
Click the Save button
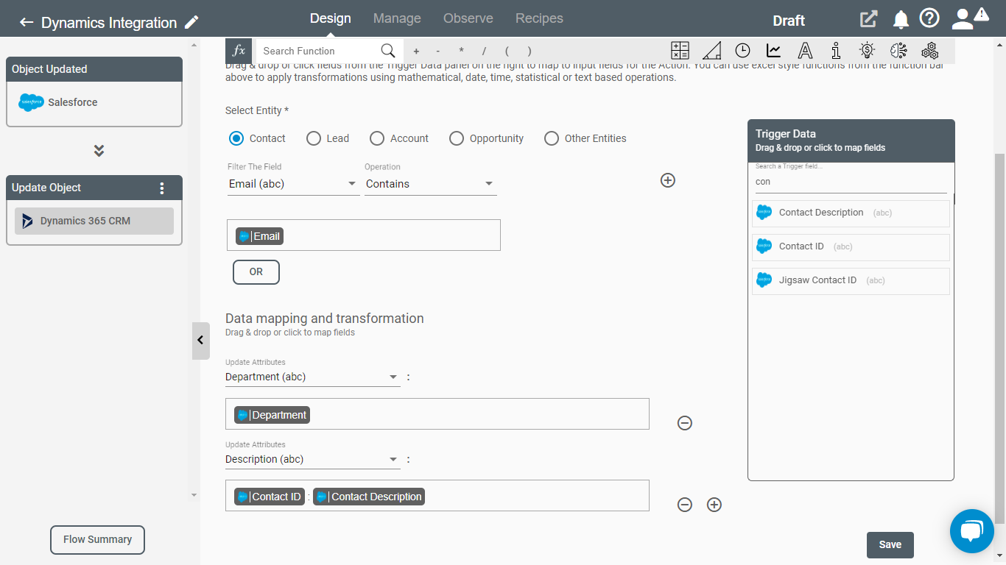click(890, 544)
